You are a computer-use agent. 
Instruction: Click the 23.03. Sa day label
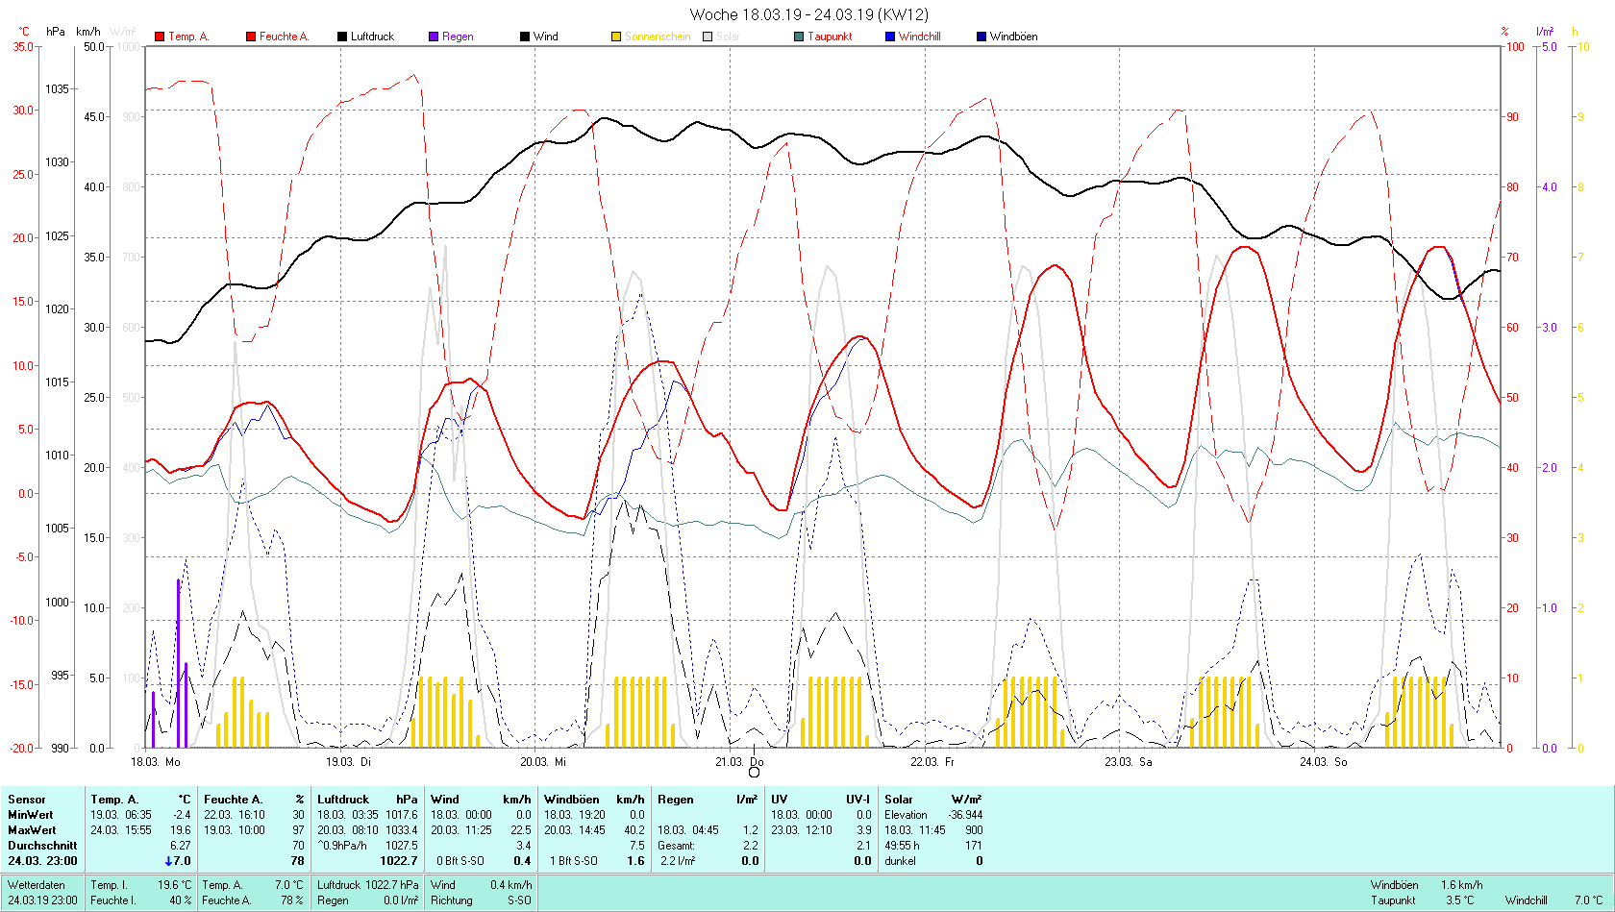(x=1128, y=762)
